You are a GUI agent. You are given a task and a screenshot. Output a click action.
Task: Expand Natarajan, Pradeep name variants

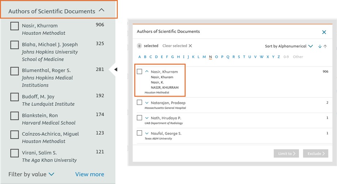point(147,103)
